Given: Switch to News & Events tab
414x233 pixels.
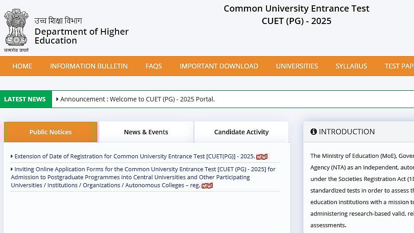Looking at the screenshot, I should pyautogui.click(x=146, y=132).
